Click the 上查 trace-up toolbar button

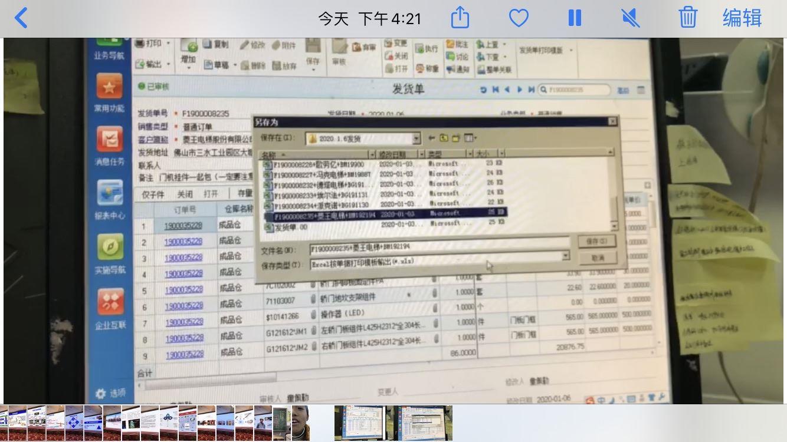488,45
